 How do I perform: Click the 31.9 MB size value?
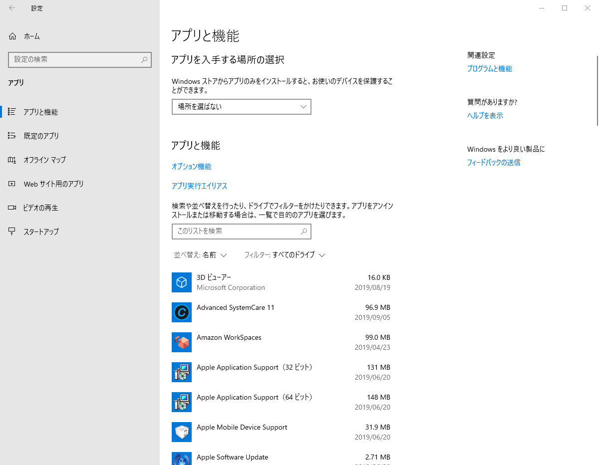(378, 427)
